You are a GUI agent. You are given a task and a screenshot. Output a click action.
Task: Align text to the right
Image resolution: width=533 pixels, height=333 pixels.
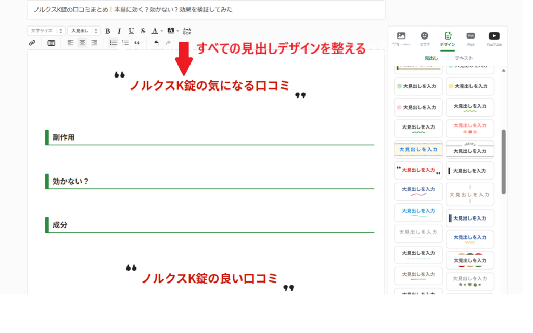[x=94, y=43]
